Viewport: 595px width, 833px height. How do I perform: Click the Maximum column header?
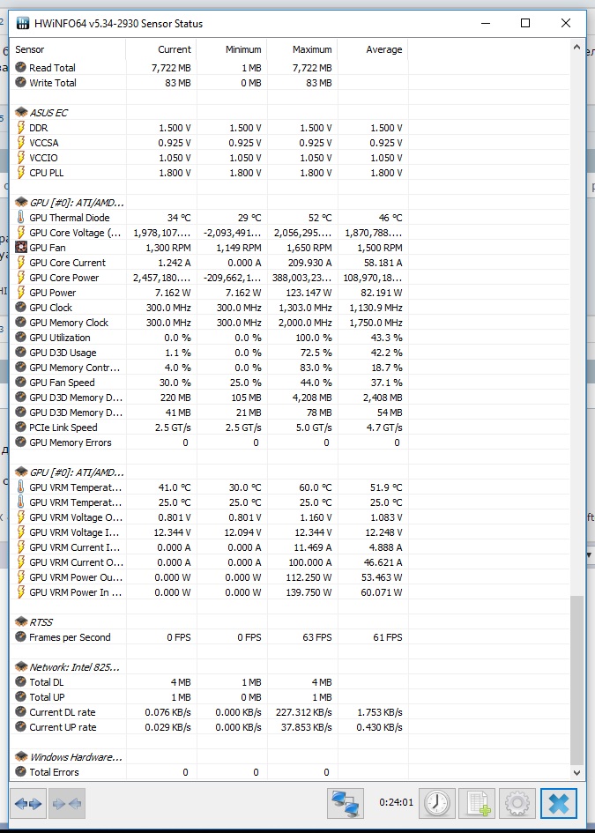[302, 49]
